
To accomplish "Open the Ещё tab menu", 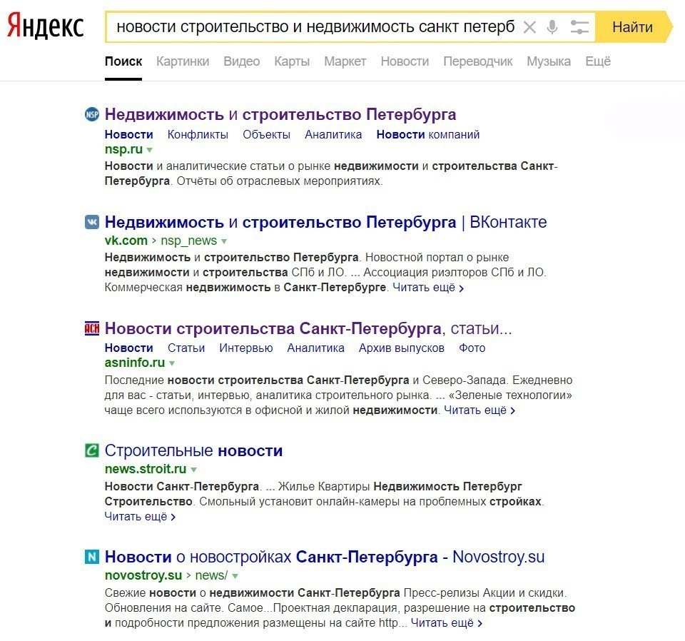I will point(598,61).
